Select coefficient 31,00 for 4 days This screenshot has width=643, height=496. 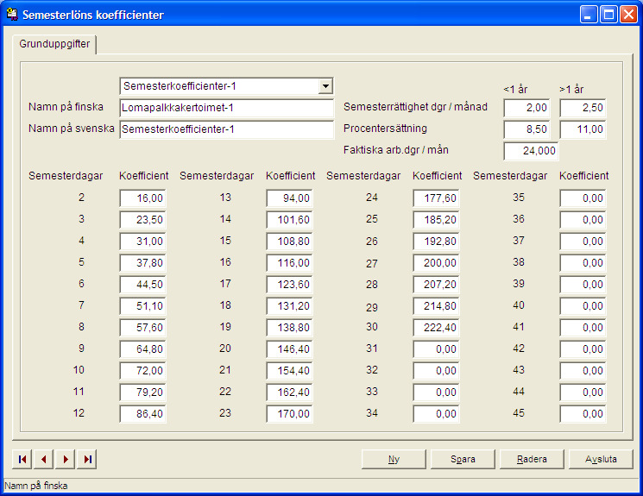tap(142, 242)
